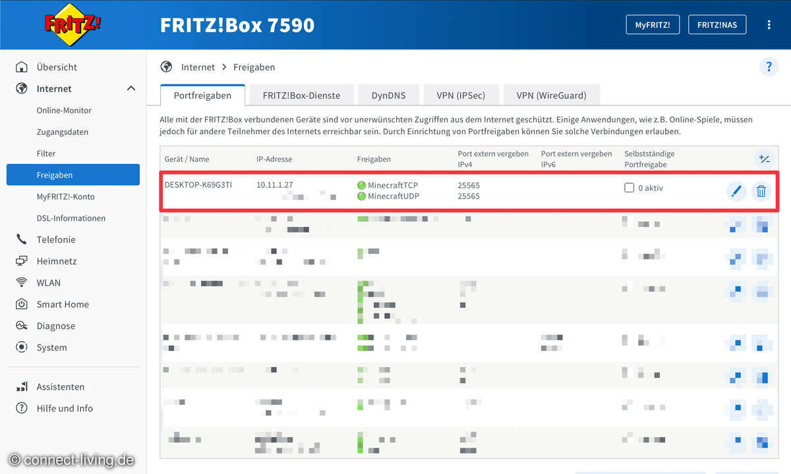Open Filter submenu entry
Viewport: 791px width, 474px height.
(x=46, y=153)
